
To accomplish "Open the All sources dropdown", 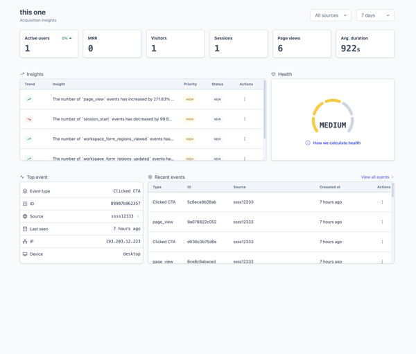I will [x=331, y=15].
